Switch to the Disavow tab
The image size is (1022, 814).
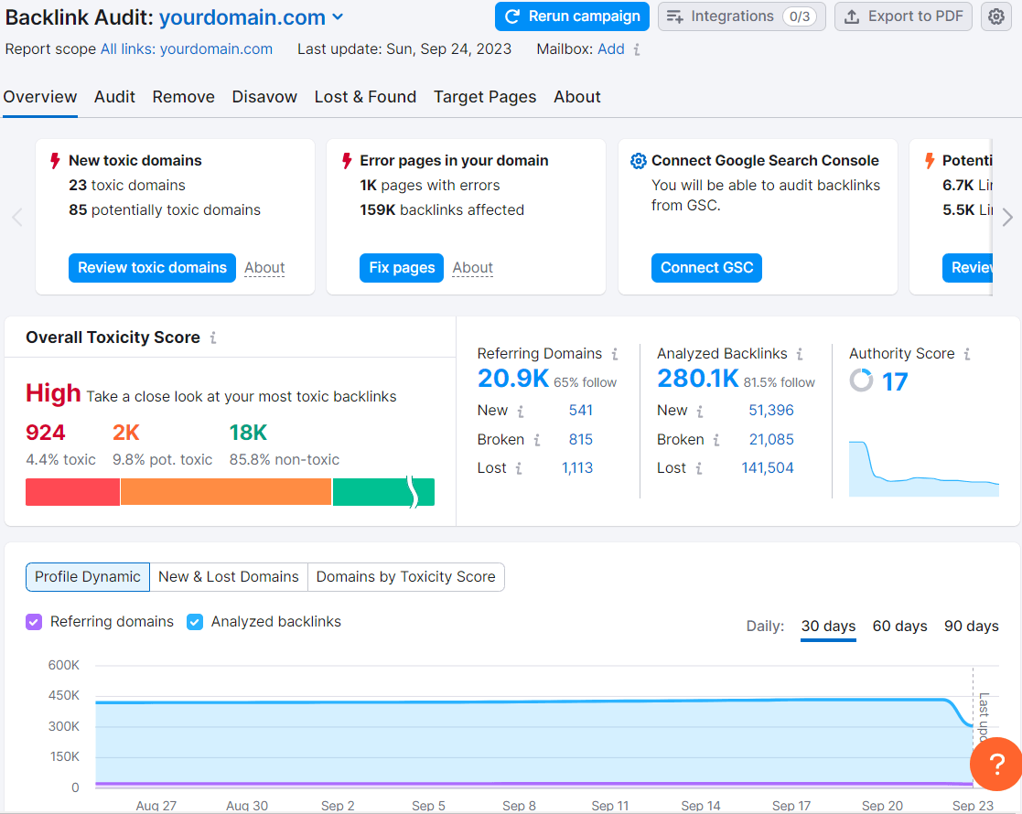pyautogui.click(x=264, y=97)
